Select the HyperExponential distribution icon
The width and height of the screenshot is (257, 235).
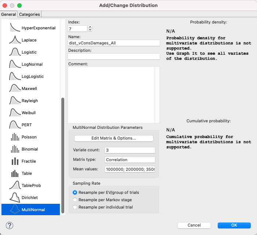[15, 28]
